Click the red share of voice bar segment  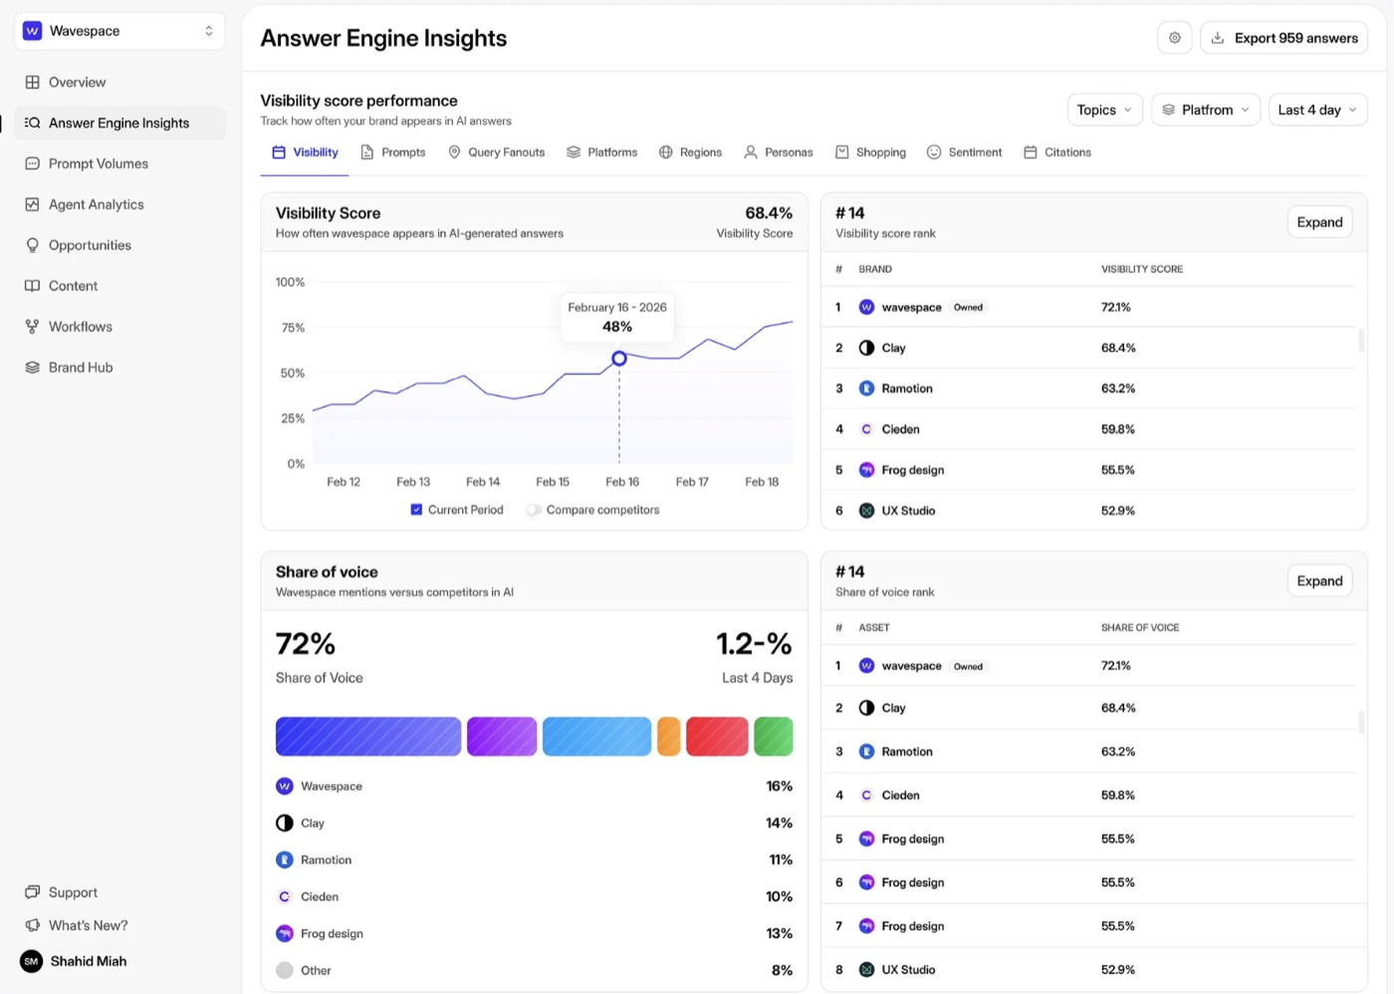717,736
